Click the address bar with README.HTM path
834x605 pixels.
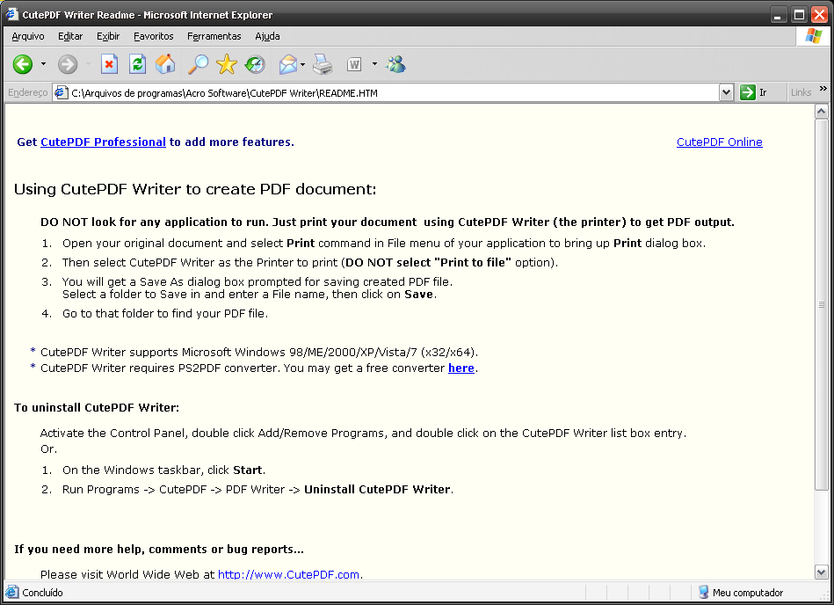(394, 92)
